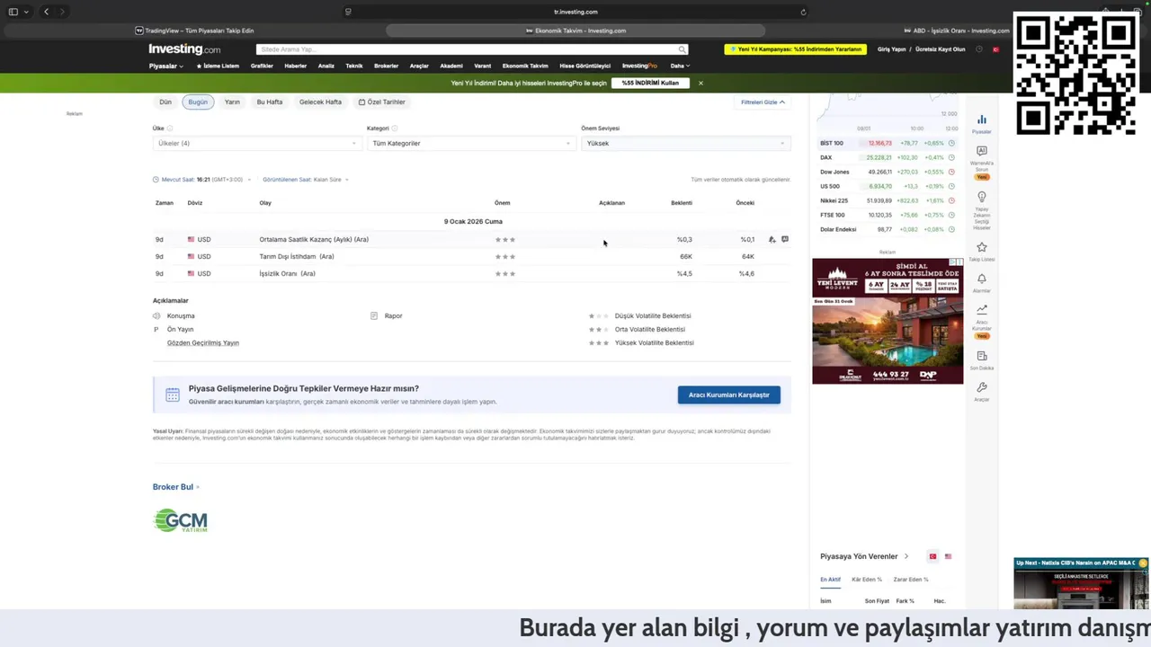Open the Haberler menu item

point(296,66)
